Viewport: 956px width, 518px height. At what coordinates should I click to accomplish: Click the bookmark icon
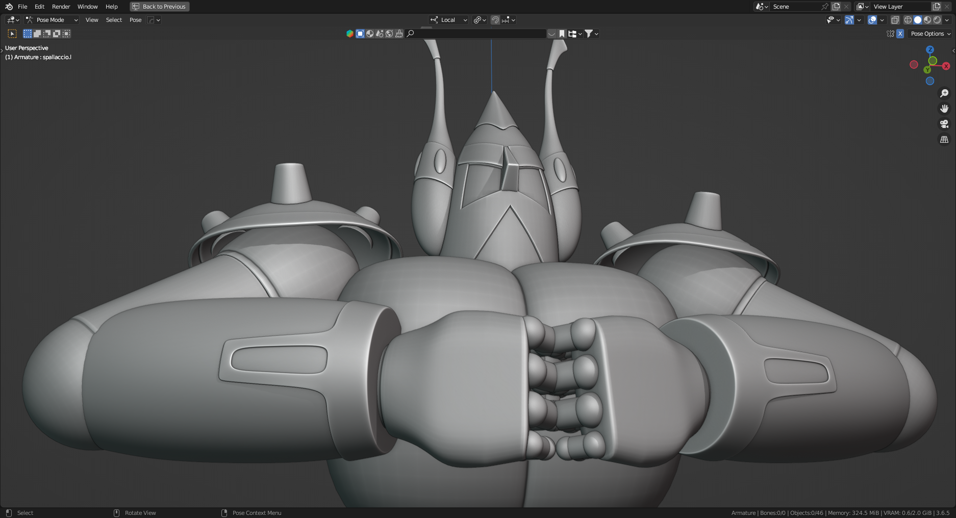click(x=562, y=34)
